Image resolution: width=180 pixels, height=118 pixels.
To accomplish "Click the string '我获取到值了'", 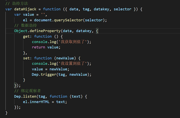I will (x=73, y=42).
